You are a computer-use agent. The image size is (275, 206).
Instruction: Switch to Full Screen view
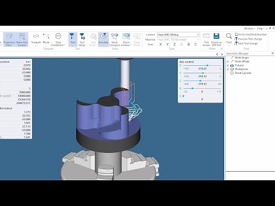(206, 39)
